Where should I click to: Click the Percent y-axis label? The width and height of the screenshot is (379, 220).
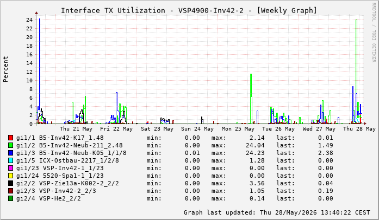(x=5, y=69)
